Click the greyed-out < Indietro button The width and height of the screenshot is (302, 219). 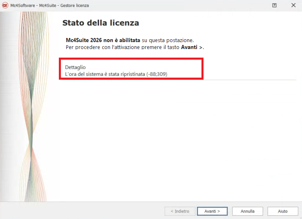point(179,211)
